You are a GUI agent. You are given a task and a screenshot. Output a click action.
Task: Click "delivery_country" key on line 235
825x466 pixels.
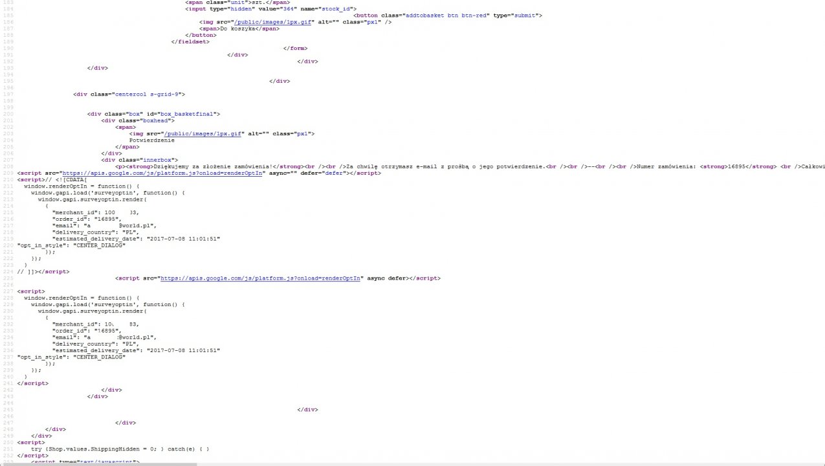(83, 344)
